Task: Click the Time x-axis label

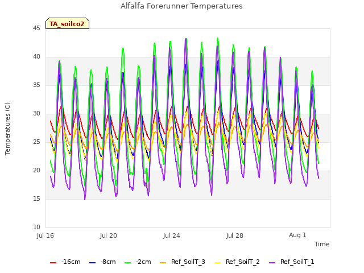Action: pos(322,244)
